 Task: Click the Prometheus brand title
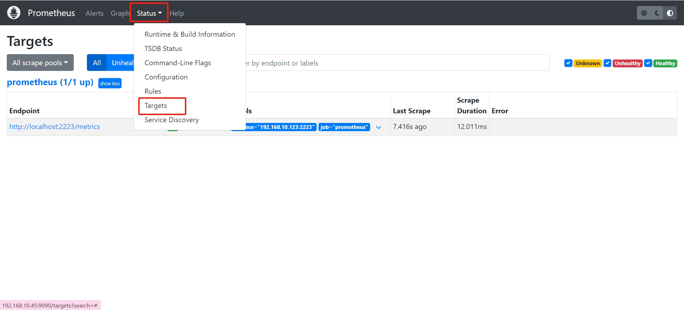[51, 13]
